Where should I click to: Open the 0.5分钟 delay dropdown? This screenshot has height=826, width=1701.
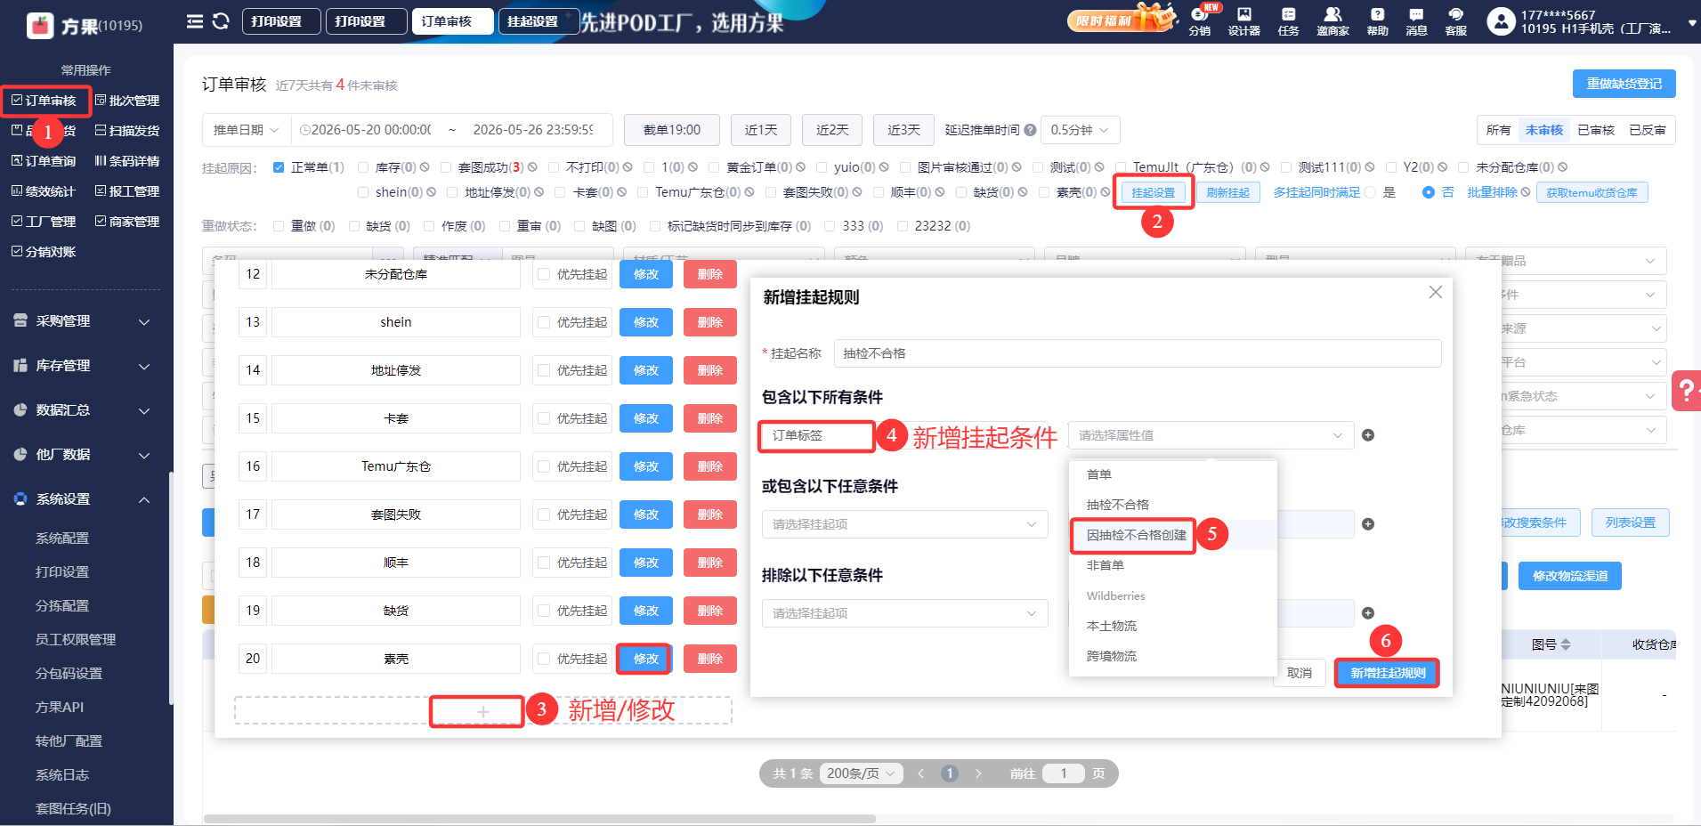coord(1080,130)
